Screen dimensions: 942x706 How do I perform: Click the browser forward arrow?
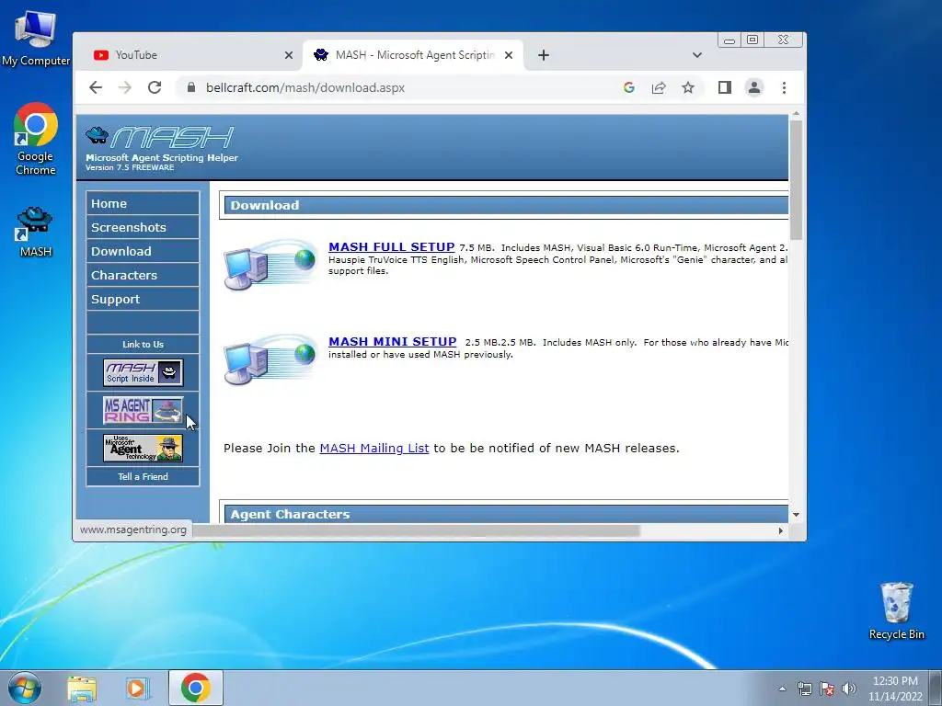pyautogui.click(x=125, y=87)
